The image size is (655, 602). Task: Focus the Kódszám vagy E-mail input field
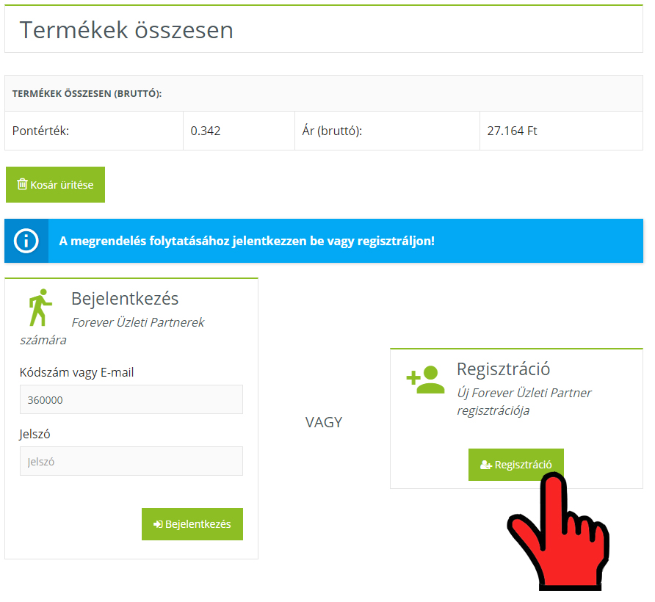[131, 400]
